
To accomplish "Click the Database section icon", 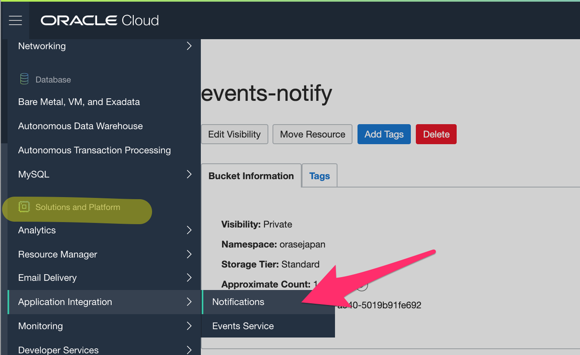I will click(24, 79).
